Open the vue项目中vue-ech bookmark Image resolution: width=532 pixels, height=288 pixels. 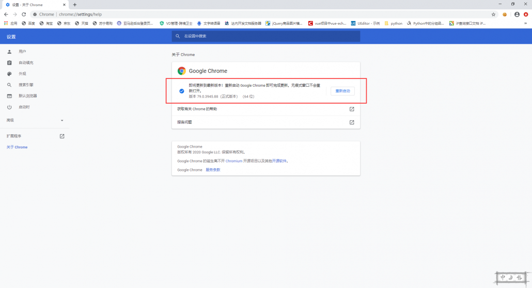coord(327,23)
